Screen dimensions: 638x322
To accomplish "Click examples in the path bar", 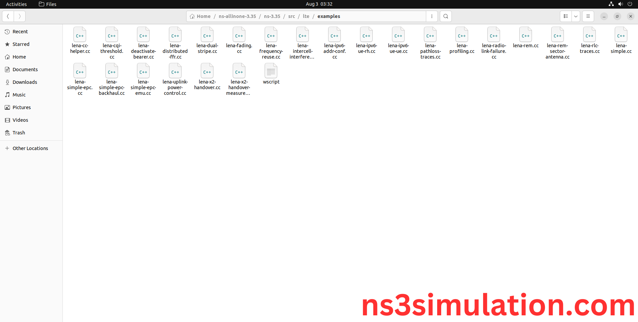I will pyautogui.click(x=329, y=16).
